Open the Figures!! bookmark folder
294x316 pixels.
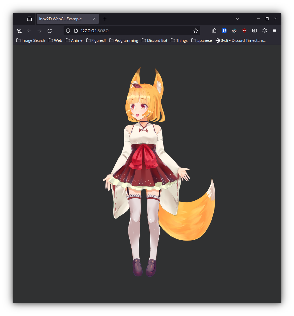pyautogui.click(x=96, y=40)
